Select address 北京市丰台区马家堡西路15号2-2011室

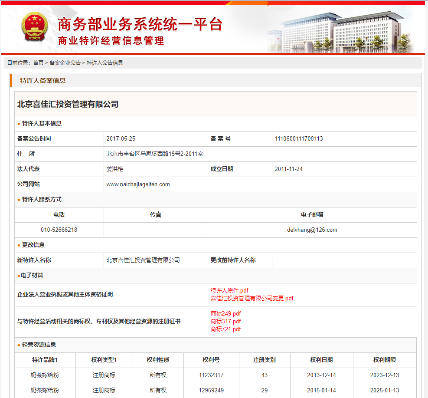tap(154, 154)
